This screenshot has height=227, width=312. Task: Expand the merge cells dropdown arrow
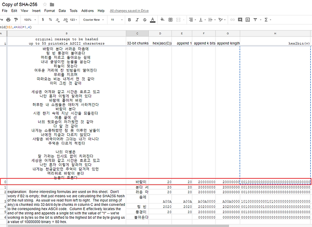click(x=183, y=20)
